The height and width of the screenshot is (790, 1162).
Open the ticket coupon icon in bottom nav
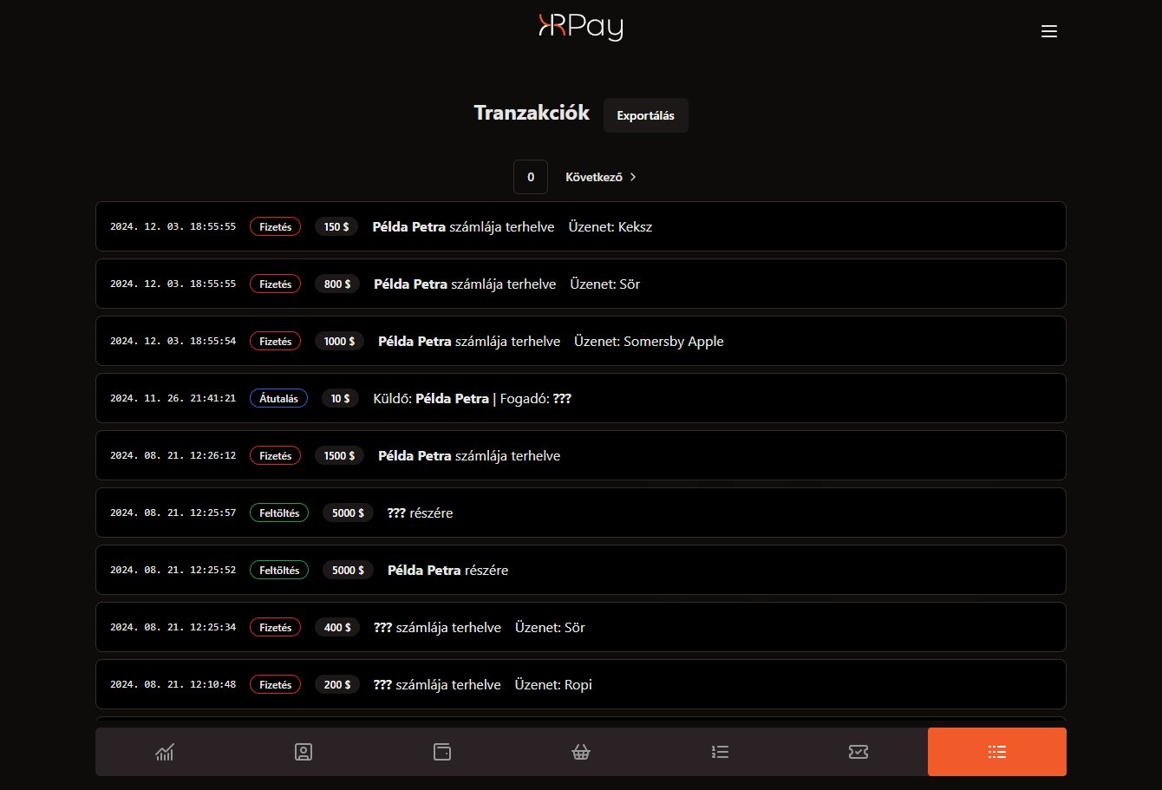(x=858, y=752)
